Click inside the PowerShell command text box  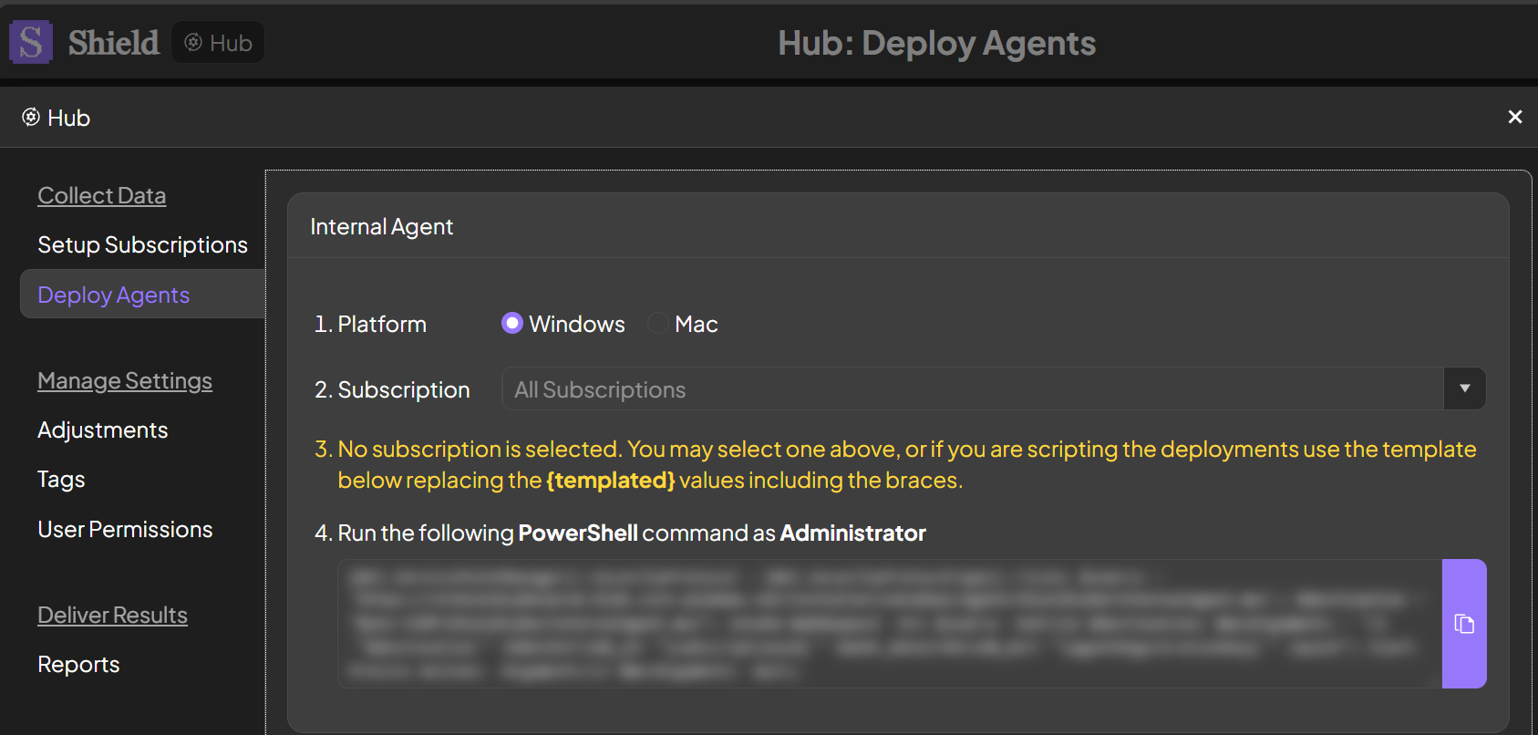coord(890,624)
